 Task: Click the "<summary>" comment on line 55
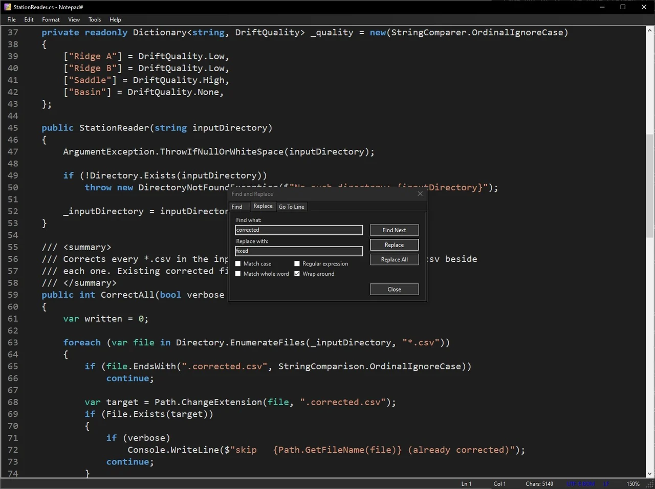(x=88, y=248)
